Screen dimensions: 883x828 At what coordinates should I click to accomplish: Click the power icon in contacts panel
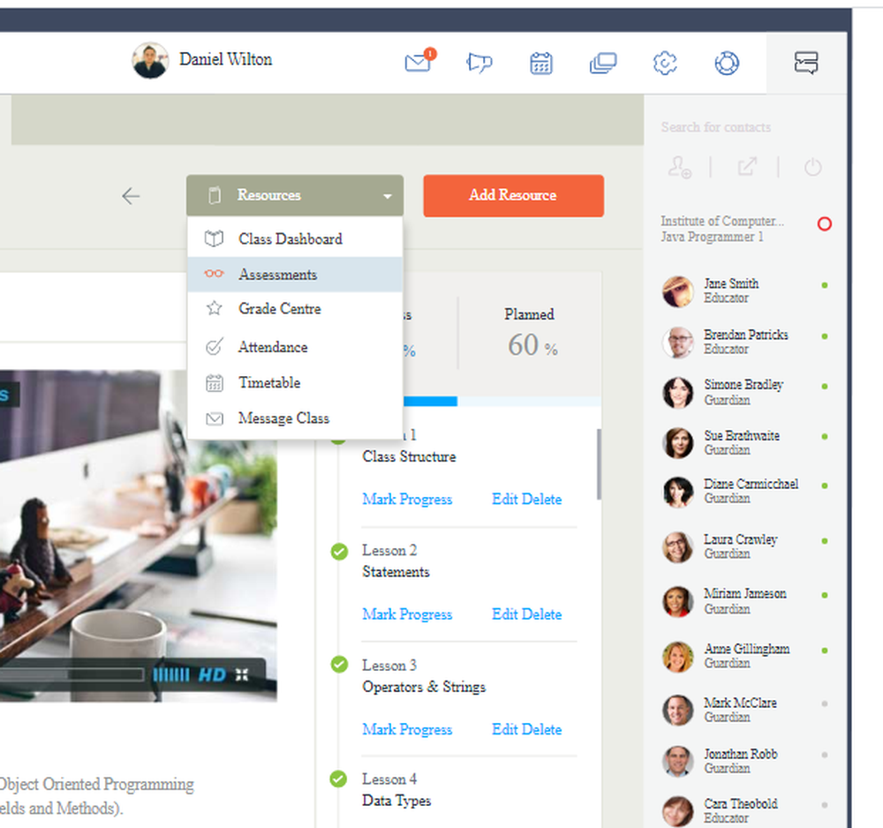[x=812, y=167]
